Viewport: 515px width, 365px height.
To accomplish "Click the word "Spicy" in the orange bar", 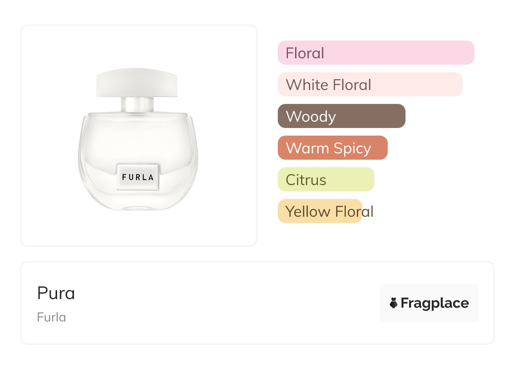I will point(352,148).
